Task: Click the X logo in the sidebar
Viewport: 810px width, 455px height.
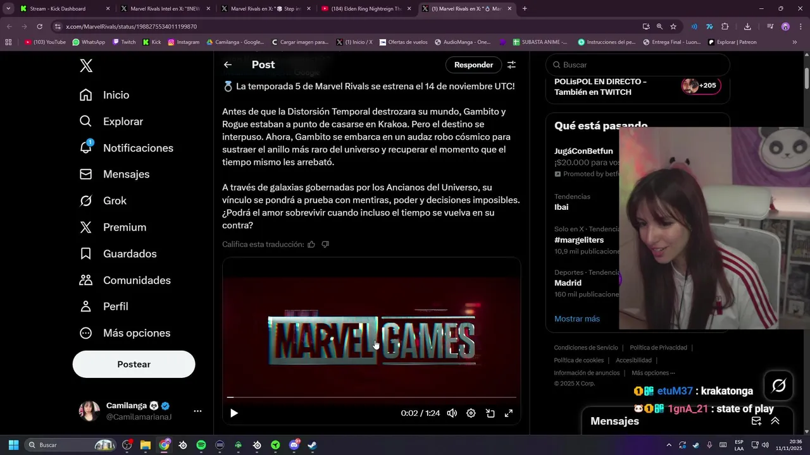Action: point(86,65)
